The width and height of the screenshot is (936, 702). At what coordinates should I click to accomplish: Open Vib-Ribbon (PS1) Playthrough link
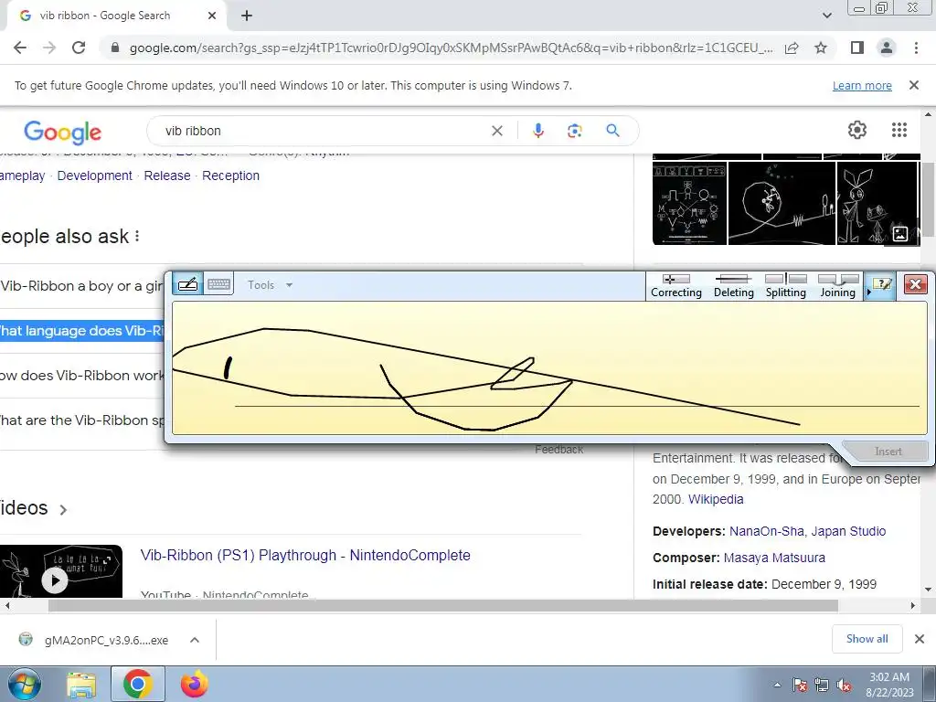click(305, 555)
